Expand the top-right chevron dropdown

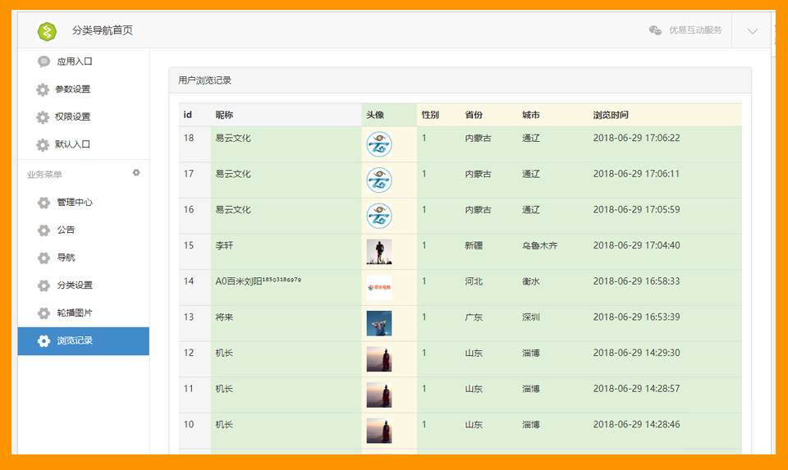(752, 31)
